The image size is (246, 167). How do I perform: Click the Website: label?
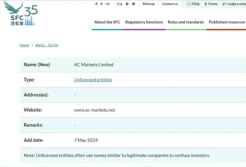[x=33, y=110]
